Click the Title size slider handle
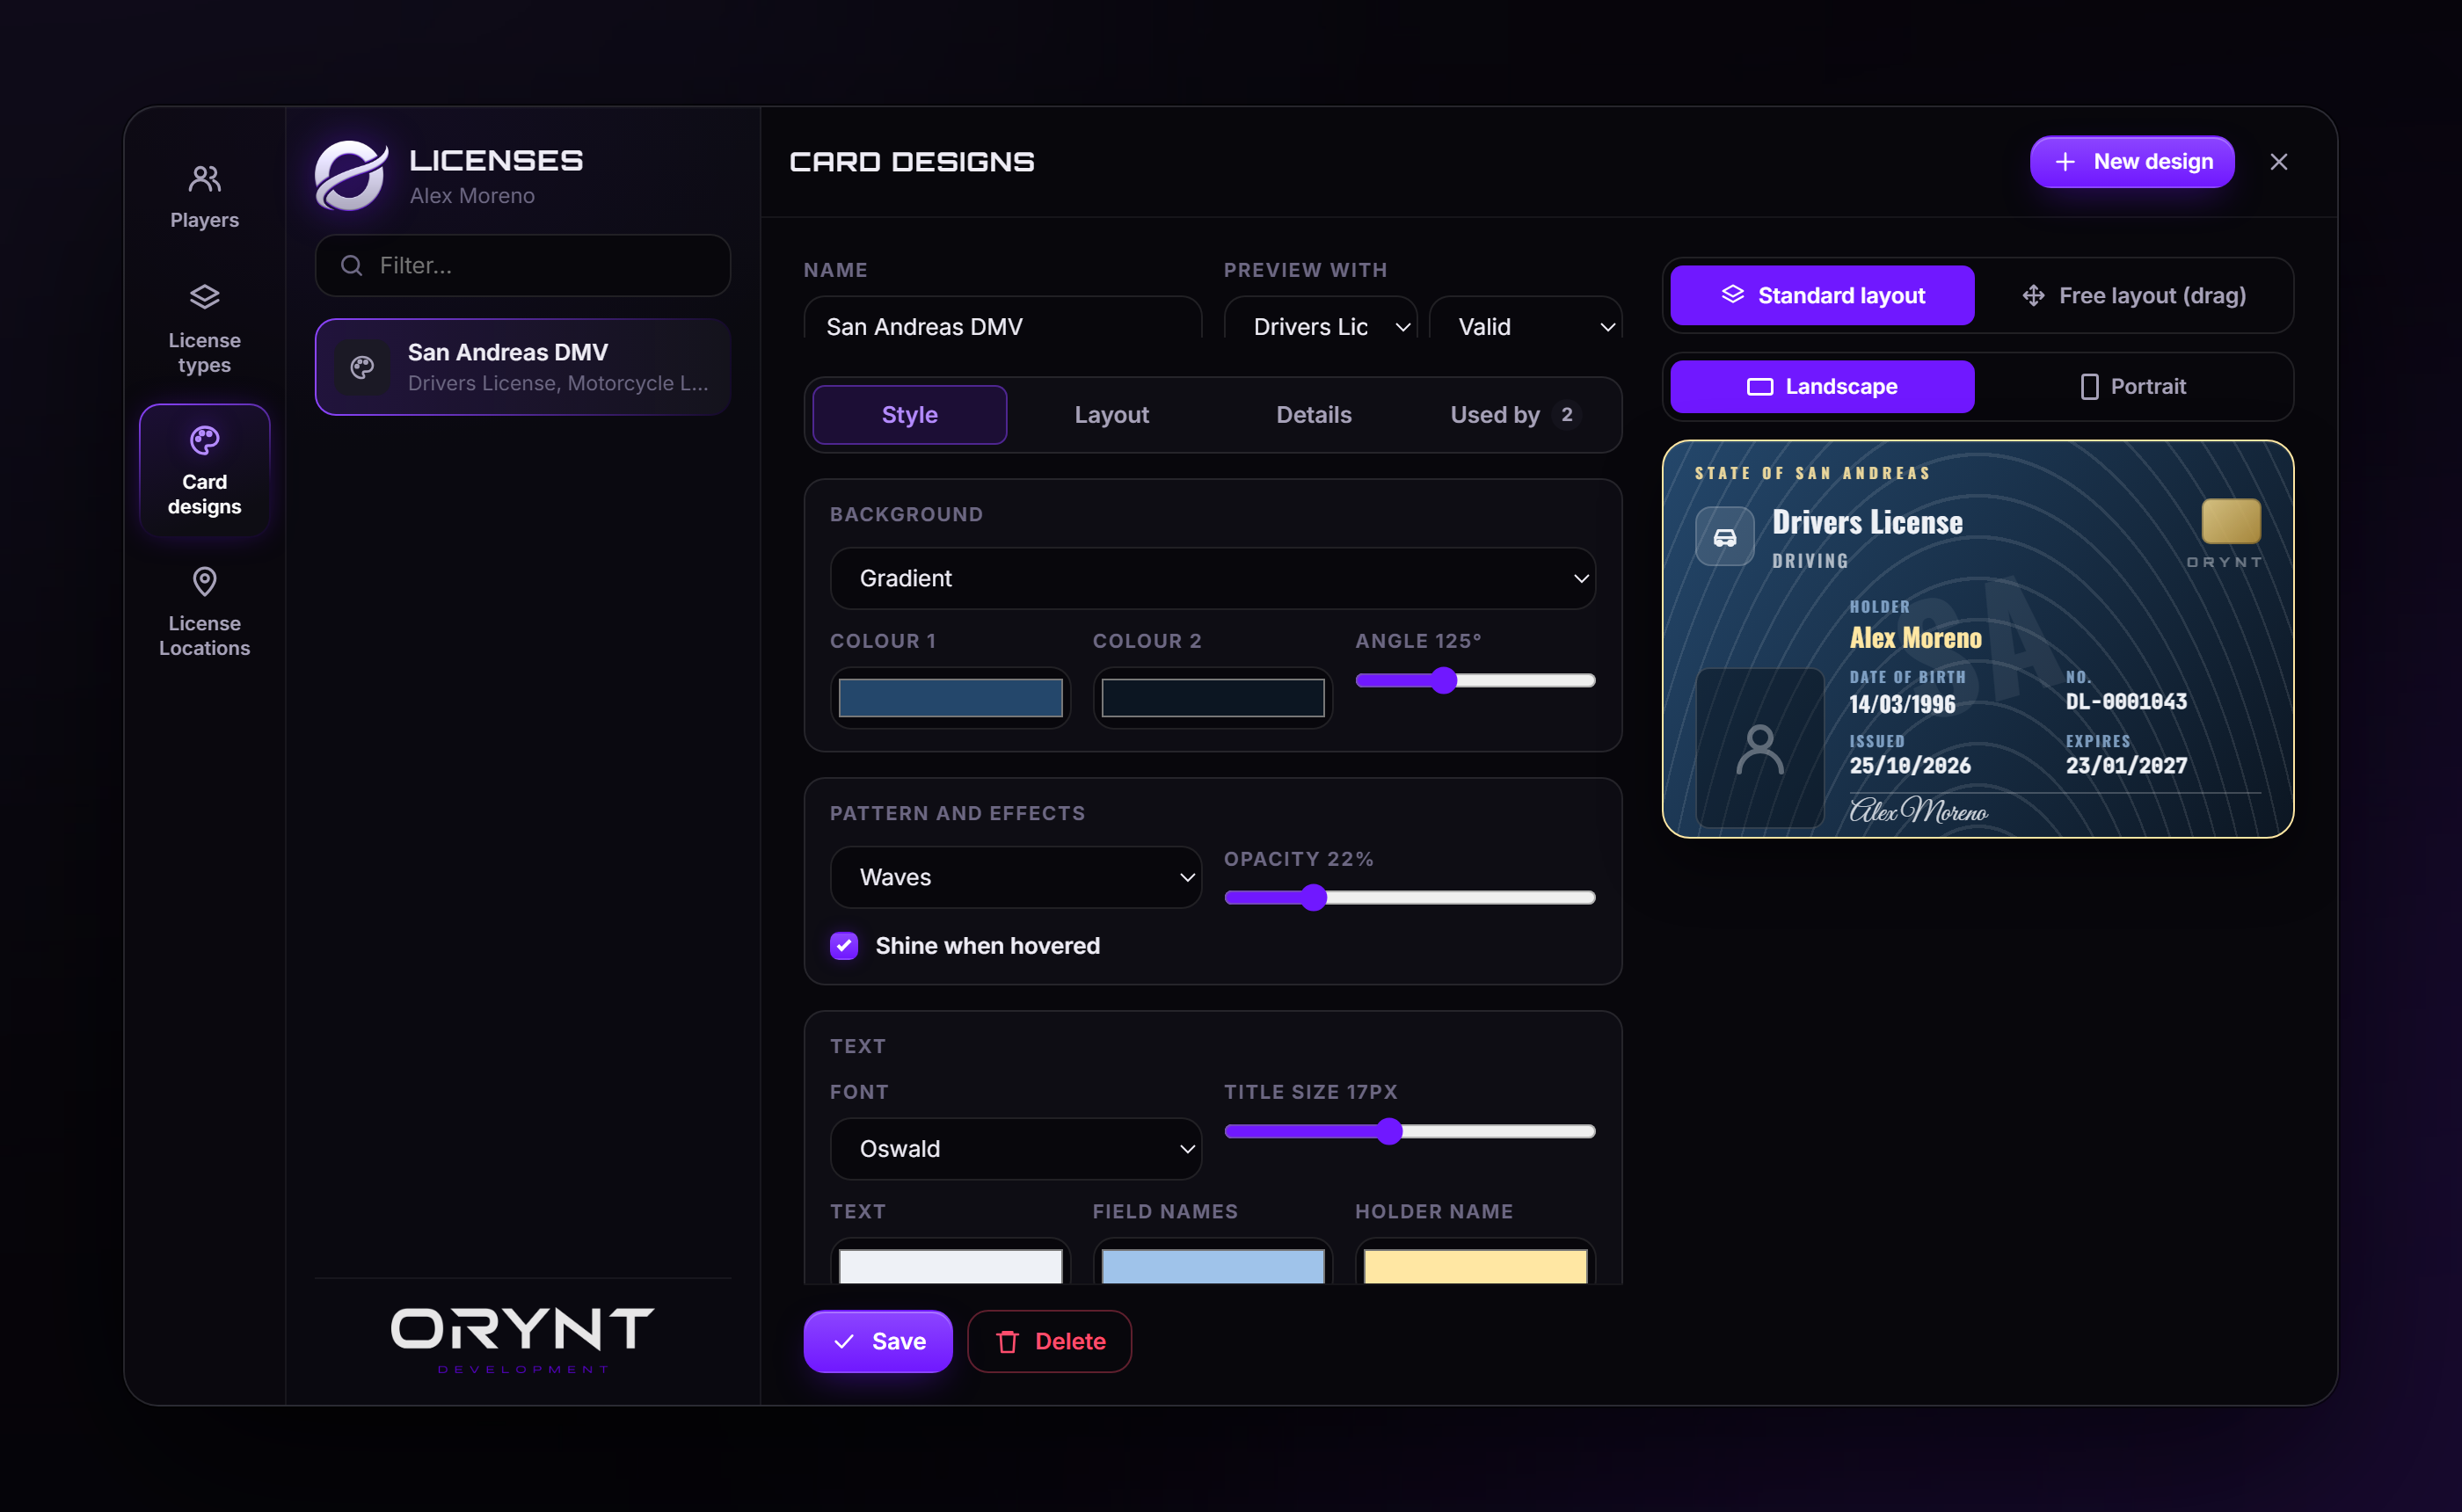 [x=1389, y=1131]
